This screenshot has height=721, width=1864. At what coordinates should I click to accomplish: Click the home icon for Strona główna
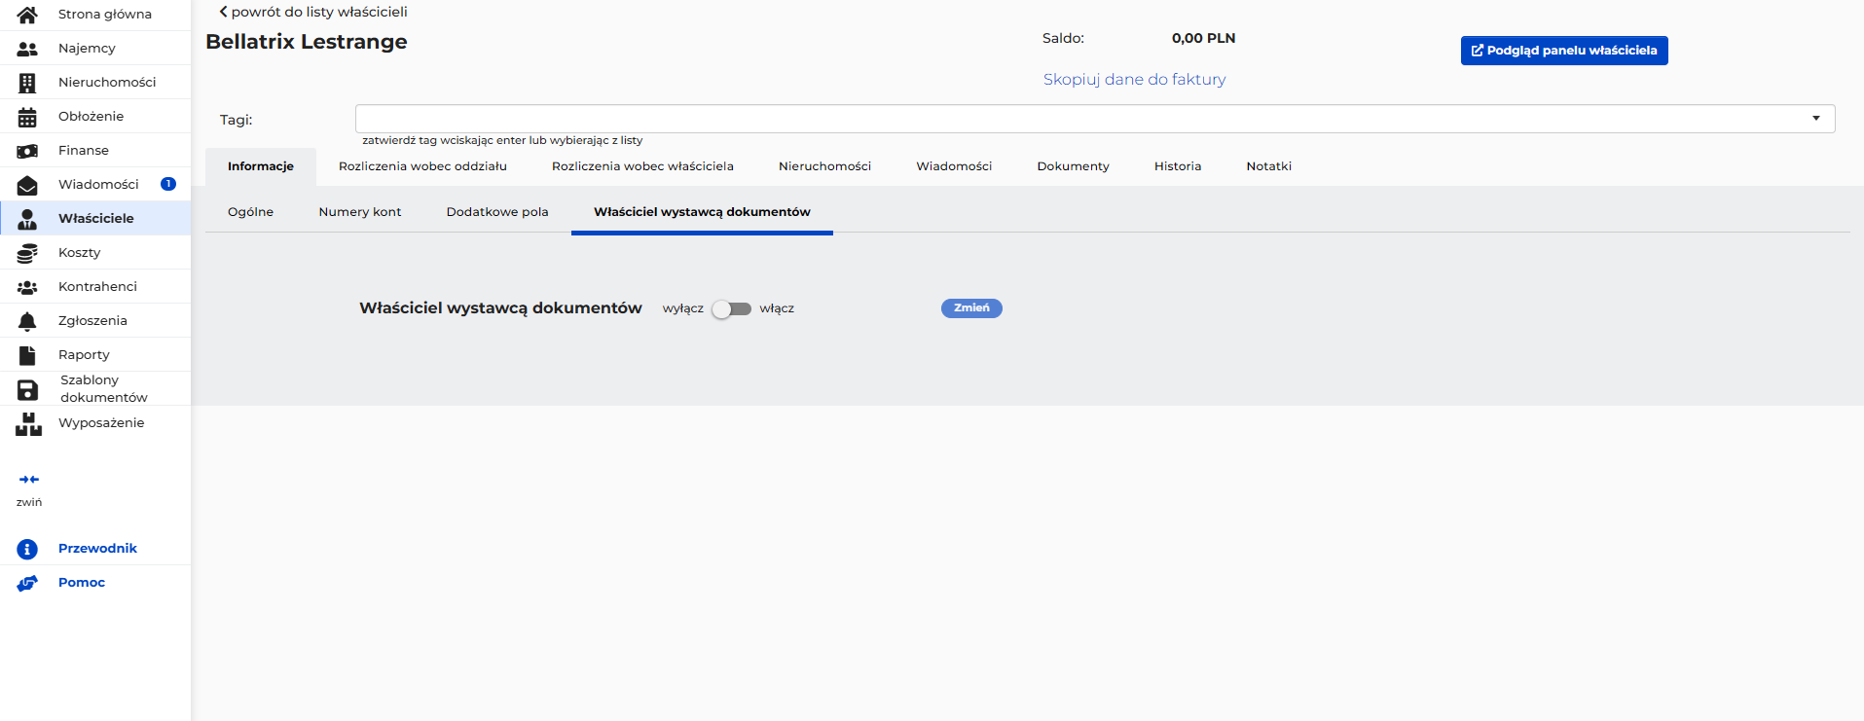click(x=27, y=15)
